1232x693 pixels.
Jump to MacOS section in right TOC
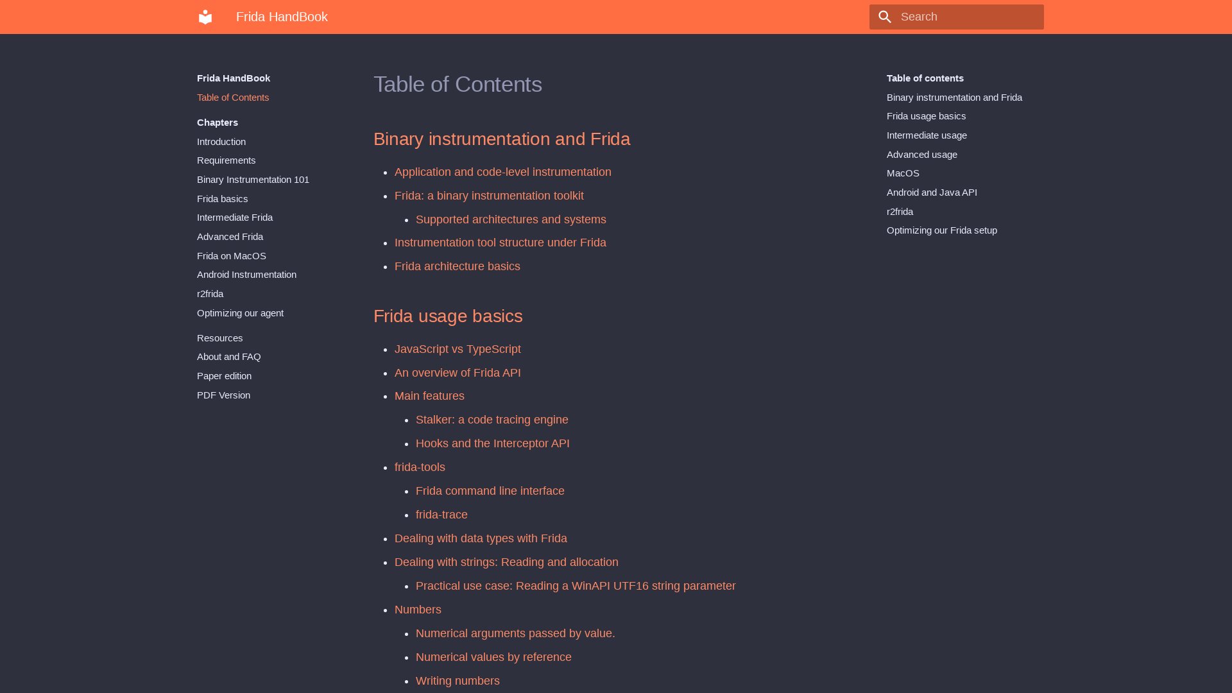coord(903,173)
